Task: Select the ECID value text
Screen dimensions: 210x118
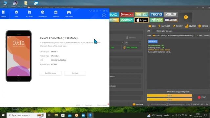Action: coord(59,60)
